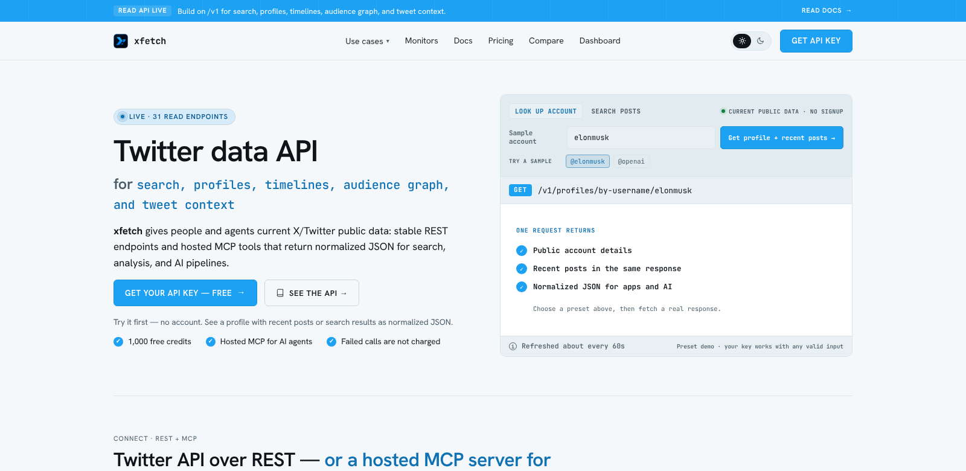The width and height of the screenshot is (966, 471).
Task: Click the GET method badge
Action: (x=520, y=190)
